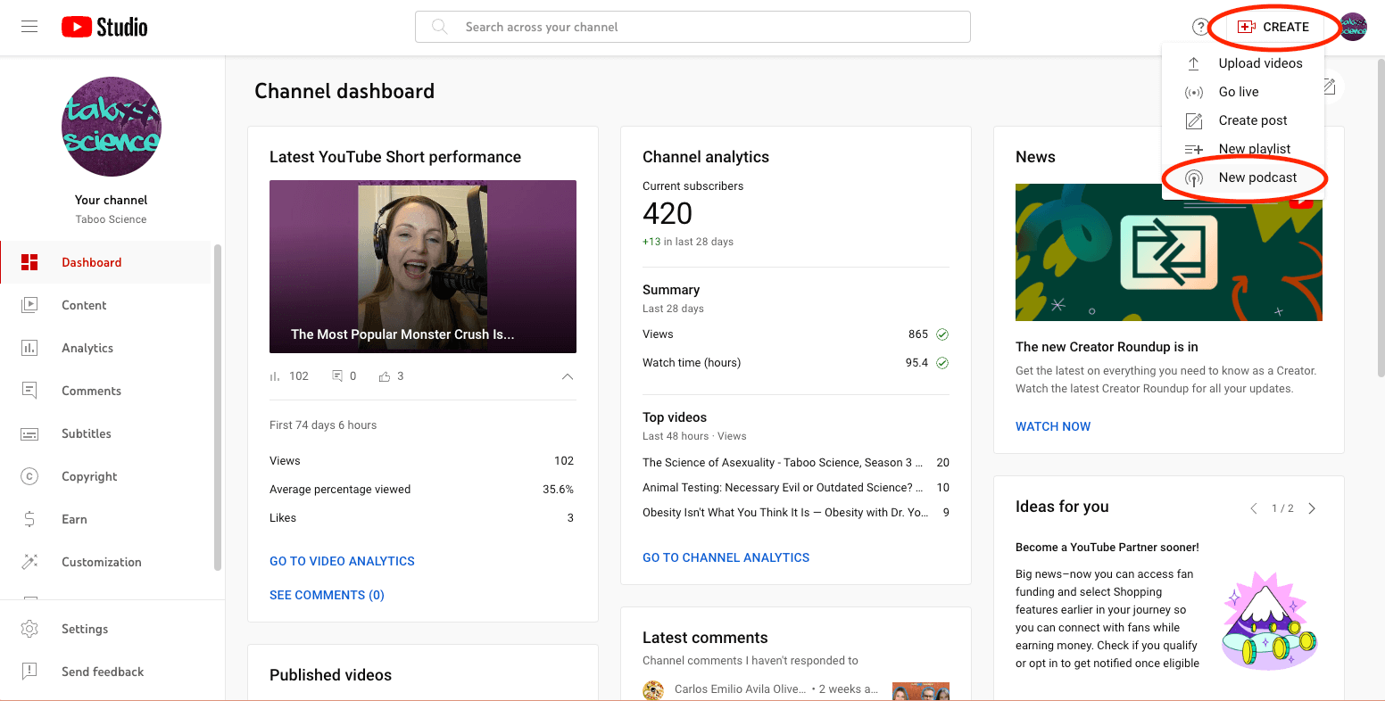Image resolution: width=1385 pixels, height=701 pixels.
Task: Open YouTube Studio help
Action: click(x=1198, y=27)
